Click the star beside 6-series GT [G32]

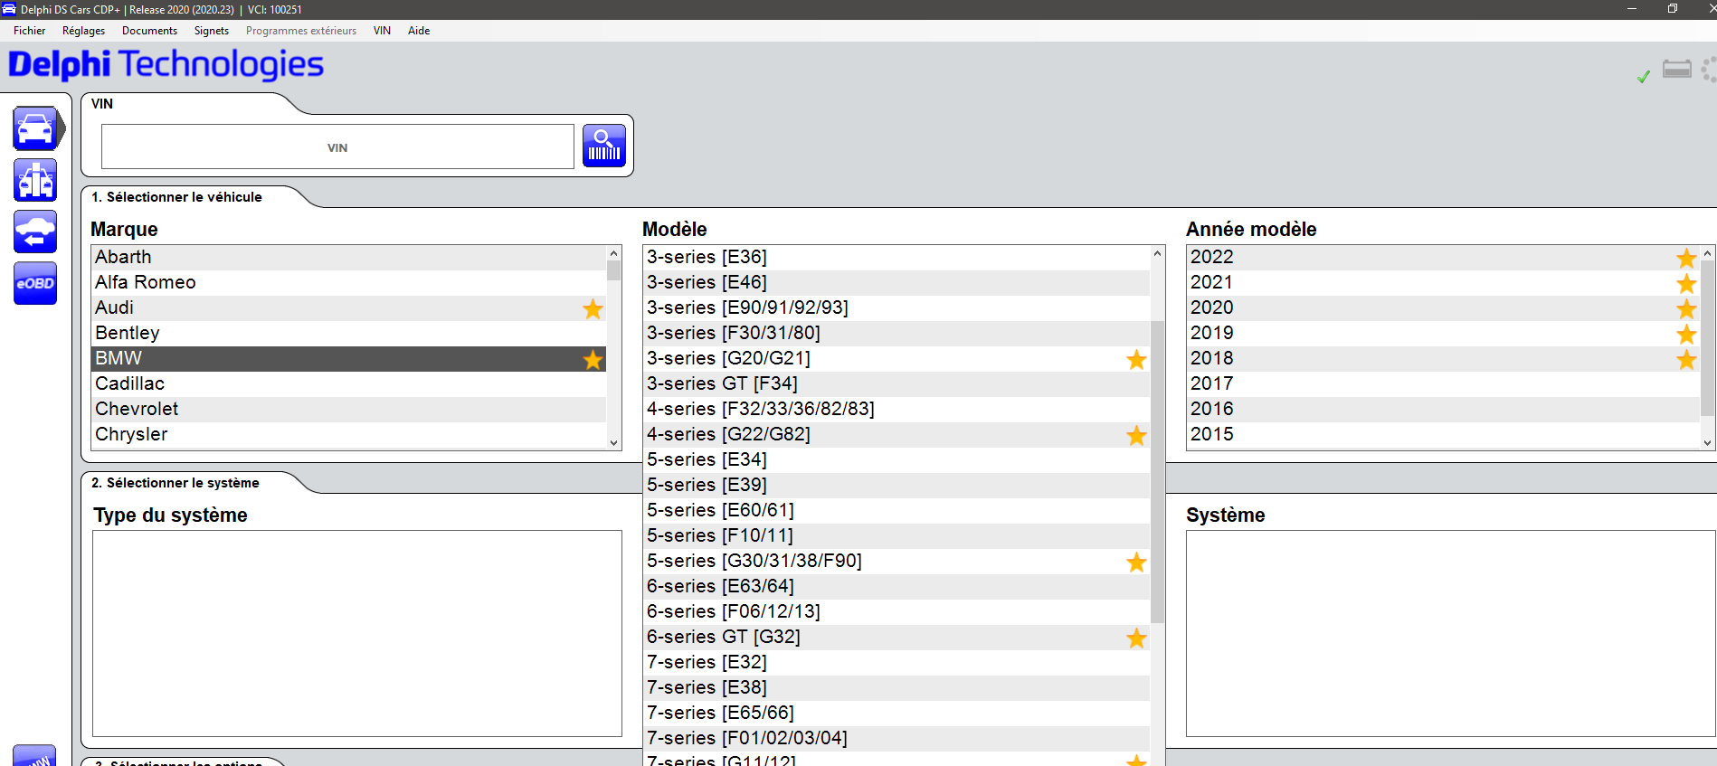pos(1136,638)
